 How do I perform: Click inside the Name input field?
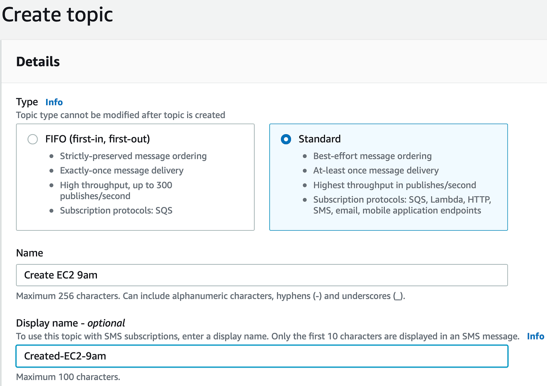tap(262, 275)
